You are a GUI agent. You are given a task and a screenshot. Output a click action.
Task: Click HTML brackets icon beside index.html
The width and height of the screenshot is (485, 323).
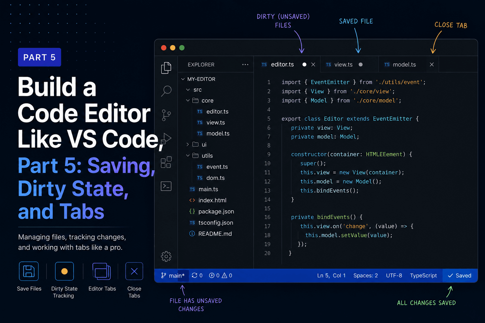pos(192,200)
